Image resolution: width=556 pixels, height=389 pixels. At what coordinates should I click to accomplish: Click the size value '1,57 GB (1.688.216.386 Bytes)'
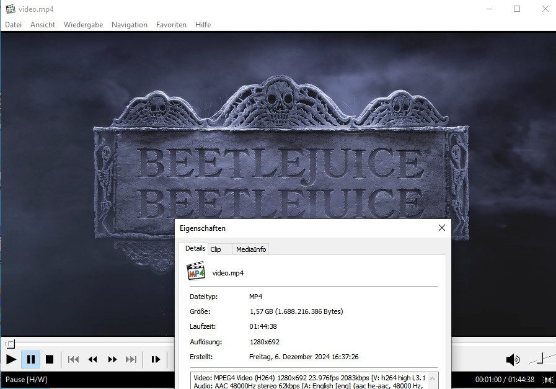coord(296,311)
